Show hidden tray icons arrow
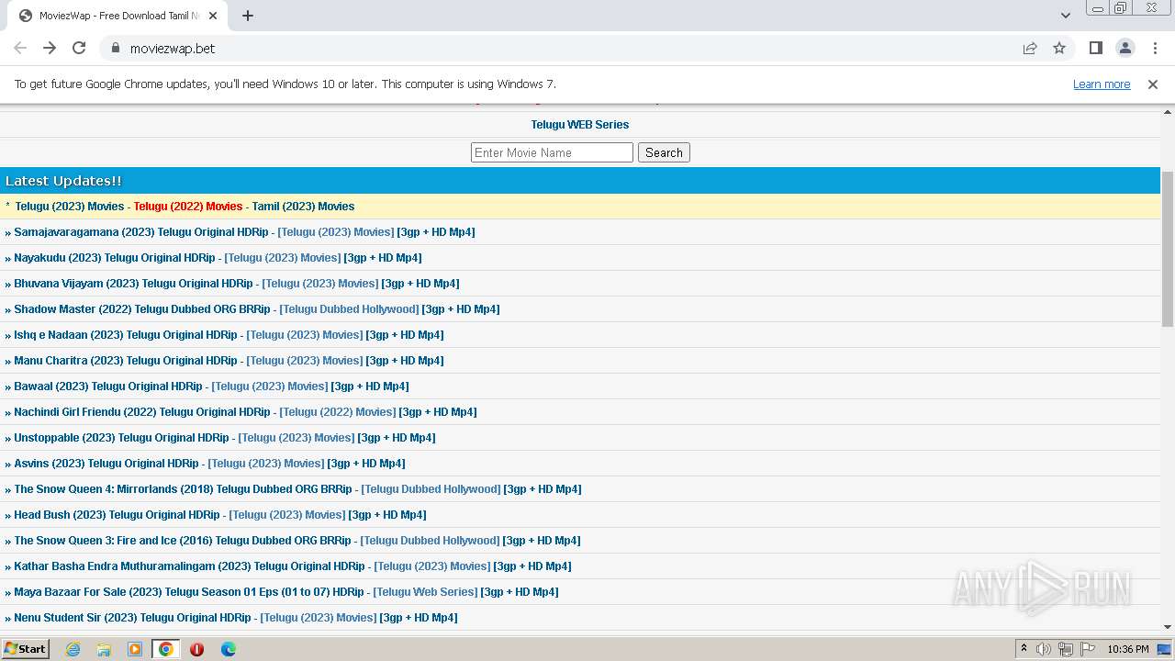This screenshot has width=1175, height=661. click(1024, 649)
